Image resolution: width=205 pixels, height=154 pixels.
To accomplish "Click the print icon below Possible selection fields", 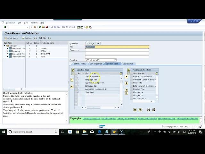I will tap(135, 110).
